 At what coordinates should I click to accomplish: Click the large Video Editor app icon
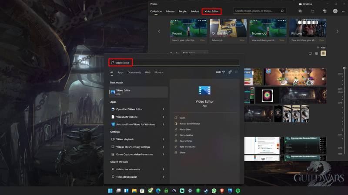(204, 91)
